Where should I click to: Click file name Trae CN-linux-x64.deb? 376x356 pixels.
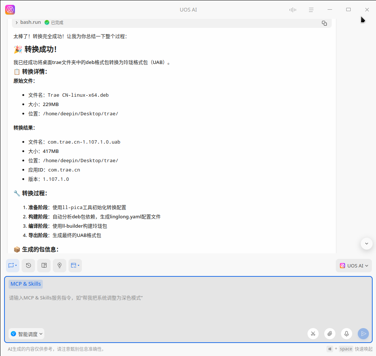tap(78, 95)
